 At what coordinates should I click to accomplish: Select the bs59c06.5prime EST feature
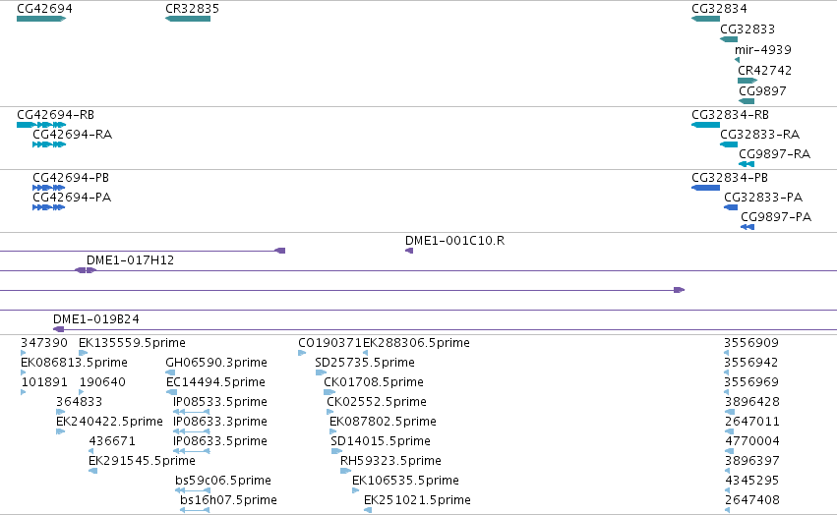click(x=193, y=490)
